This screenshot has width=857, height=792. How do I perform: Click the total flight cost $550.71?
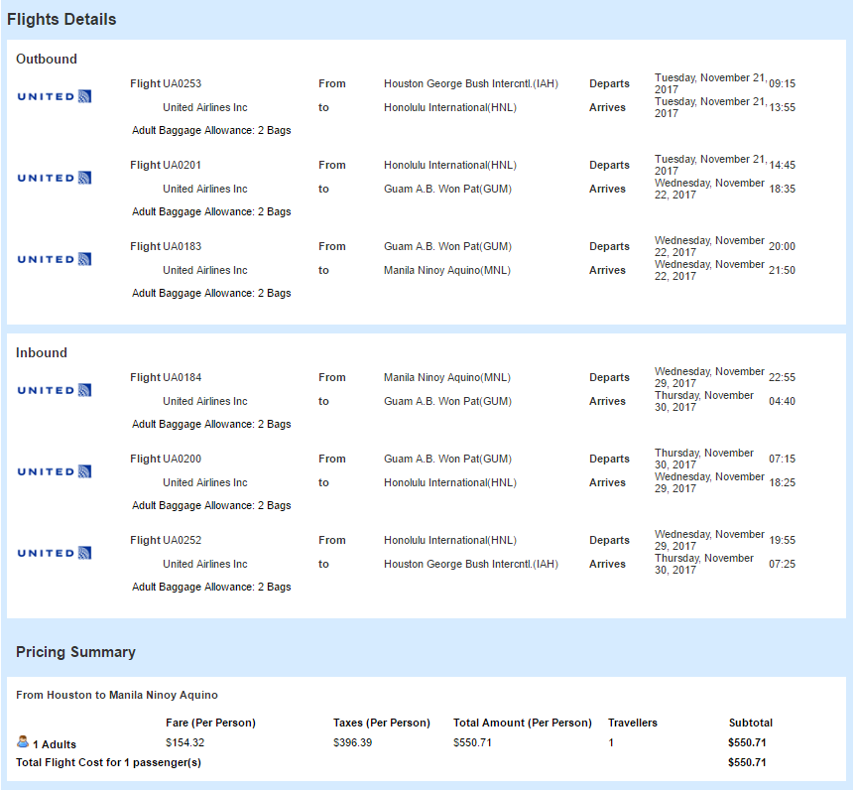pyautogui.click(x=747, y=762)
